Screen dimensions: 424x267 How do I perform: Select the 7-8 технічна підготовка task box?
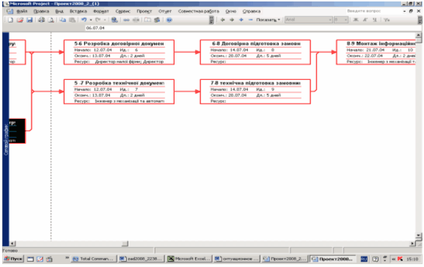pyautogui.click(x=255, y=92)
